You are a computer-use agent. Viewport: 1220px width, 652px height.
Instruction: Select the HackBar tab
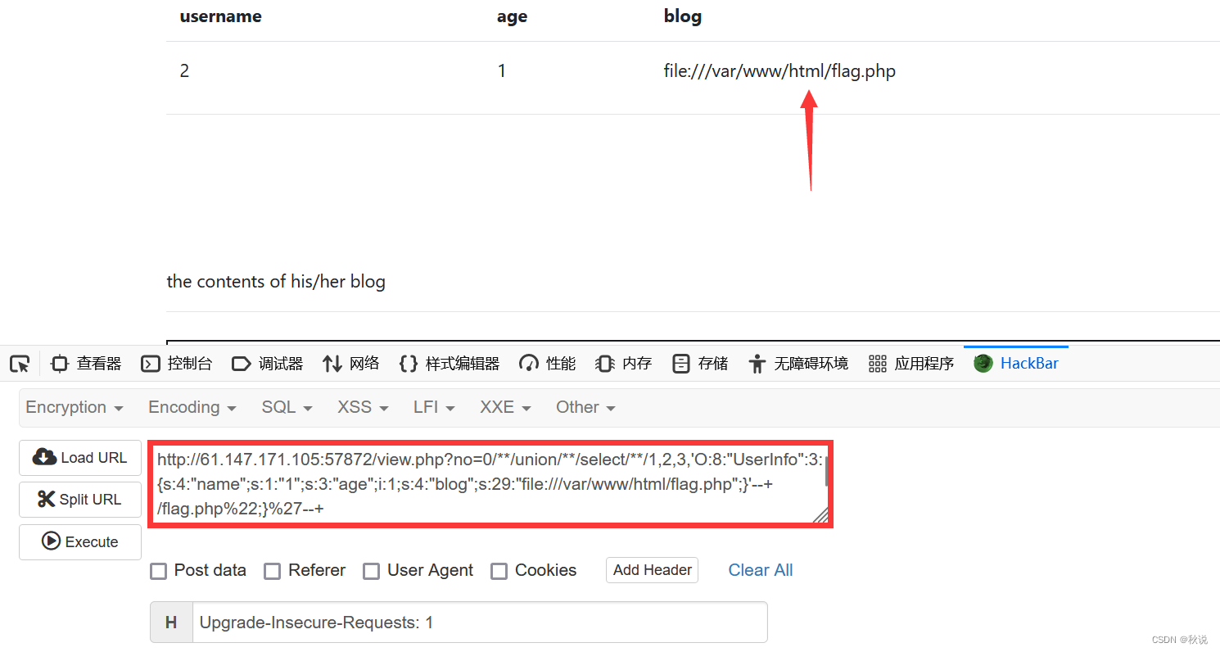[1016, 364]
